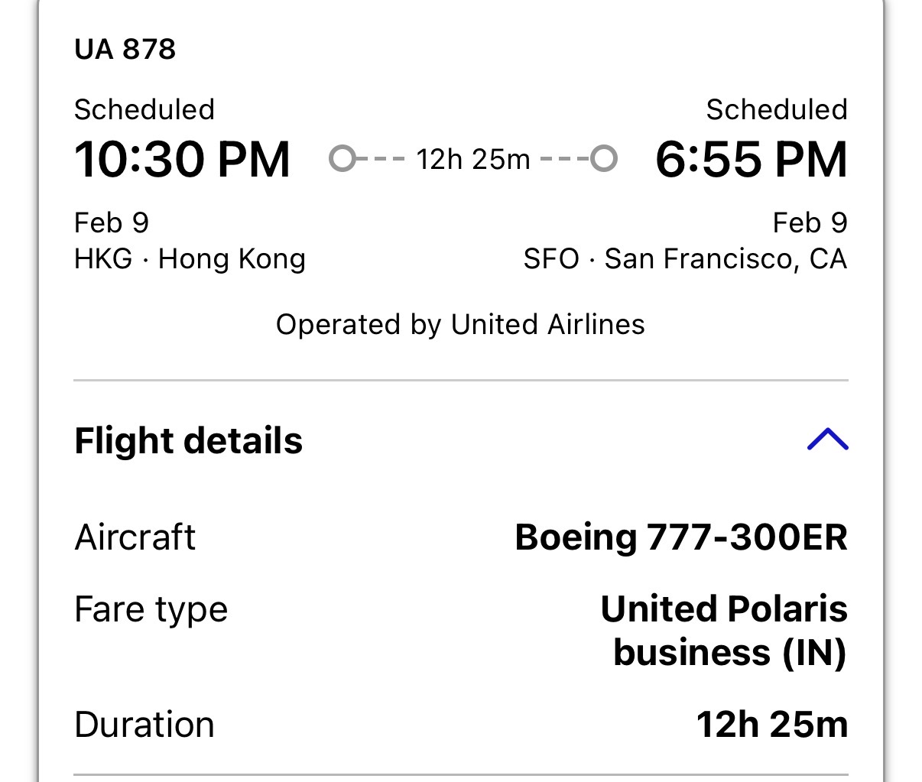Collapse the Flight details chevron
922x782 pixels.
point(827,440)
